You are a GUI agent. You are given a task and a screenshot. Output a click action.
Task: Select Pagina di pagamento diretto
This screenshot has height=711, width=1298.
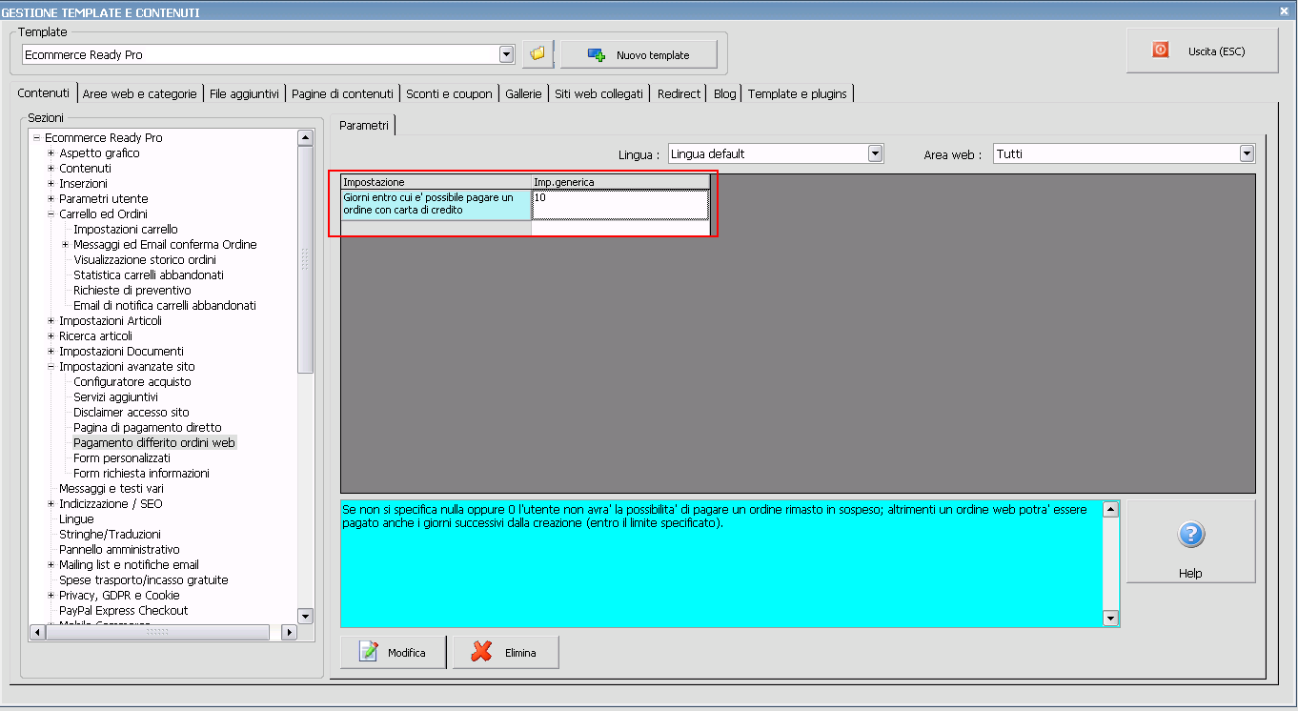click(148, 428)
